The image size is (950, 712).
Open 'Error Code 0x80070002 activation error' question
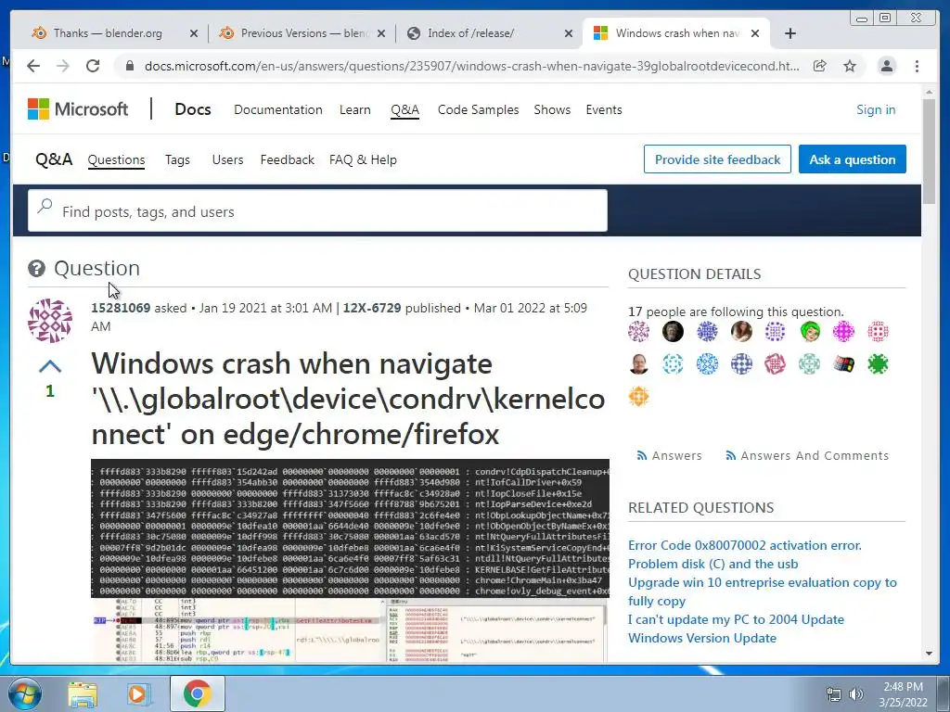(745, 545)
